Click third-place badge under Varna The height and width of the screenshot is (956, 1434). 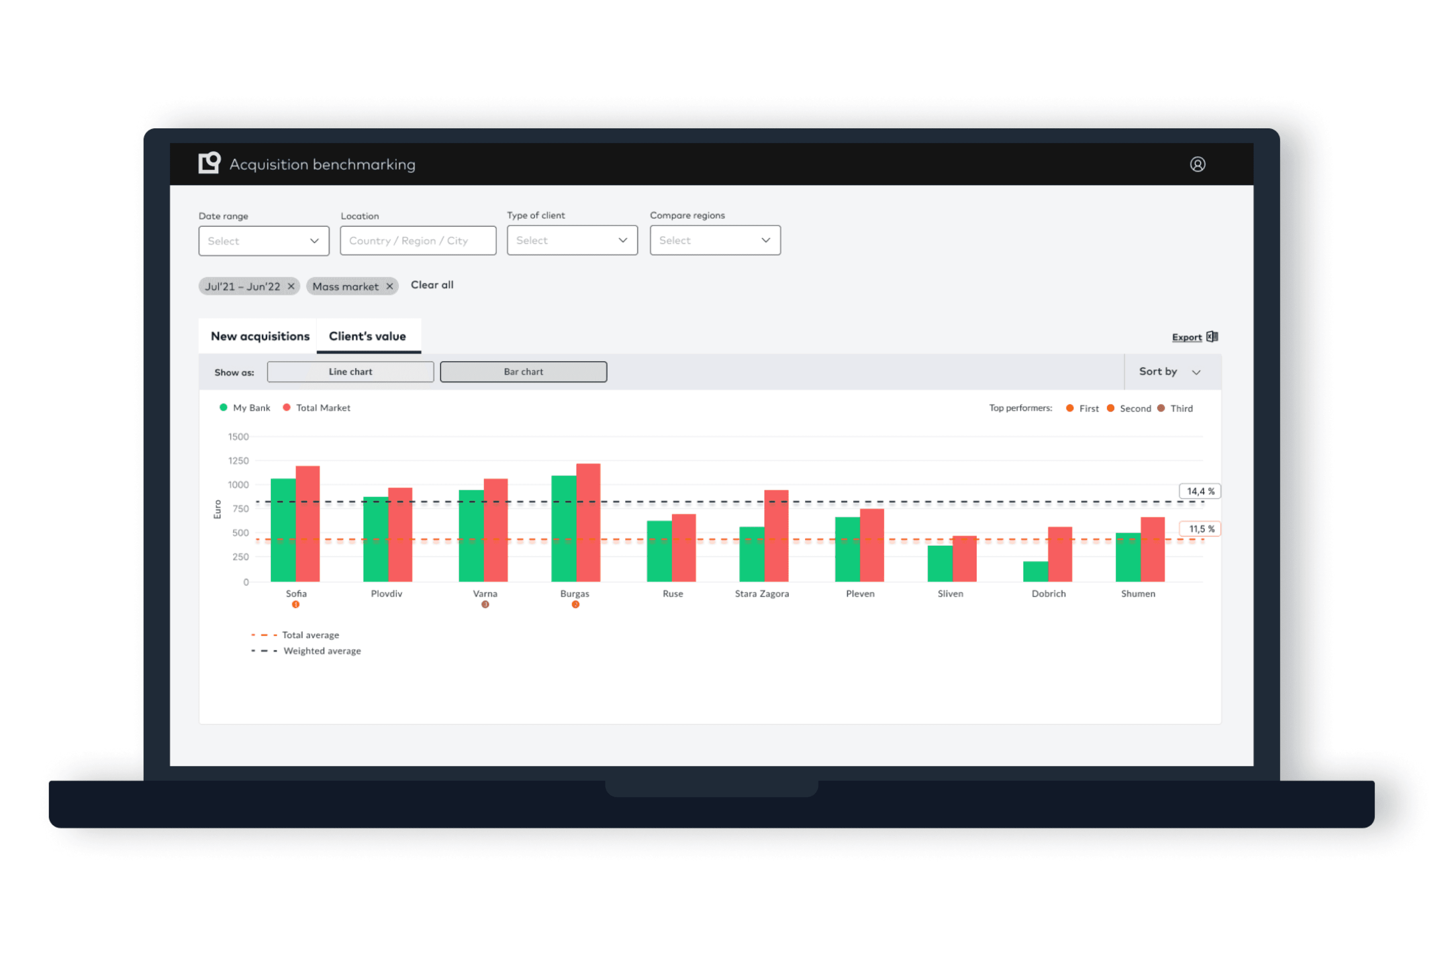click(485, 605)
